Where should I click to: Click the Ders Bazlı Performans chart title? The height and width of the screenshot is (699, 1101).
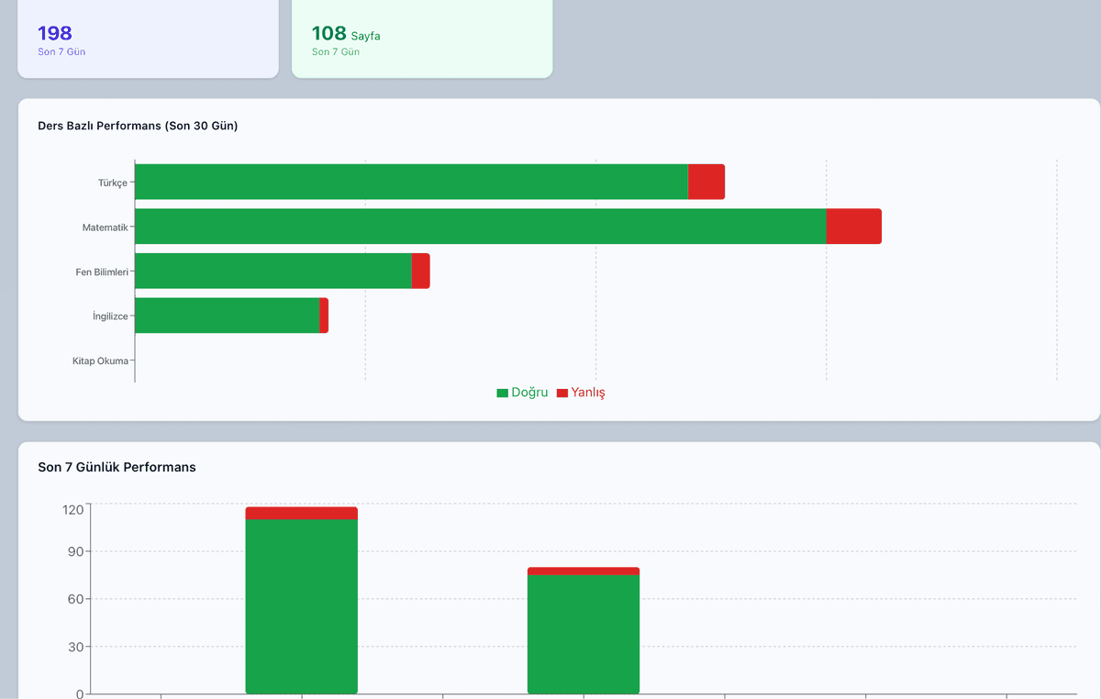click(x=138, y=126)
